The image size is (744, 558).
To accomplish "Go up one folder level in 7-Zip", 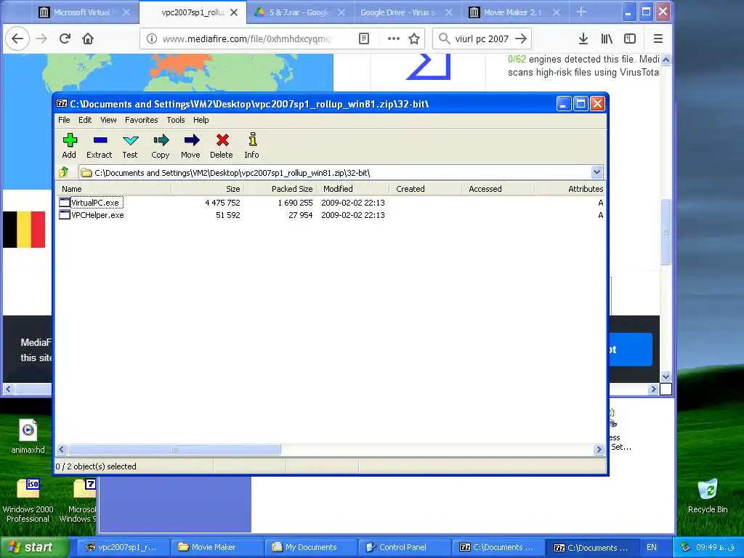I will coord(64,172).
